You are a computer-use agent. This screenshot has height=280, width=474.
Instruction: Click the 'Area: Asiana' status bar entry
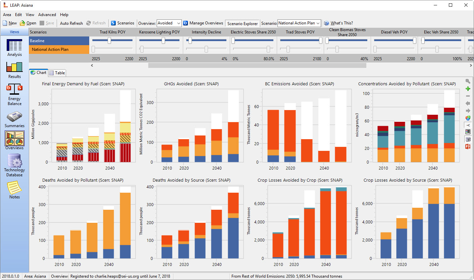(x=36, y=276)
